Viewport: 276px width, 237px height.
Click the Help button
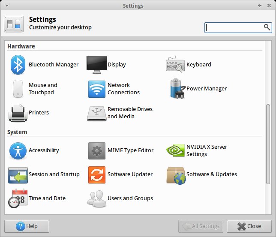pyautogui.click(x=27, y=226)
